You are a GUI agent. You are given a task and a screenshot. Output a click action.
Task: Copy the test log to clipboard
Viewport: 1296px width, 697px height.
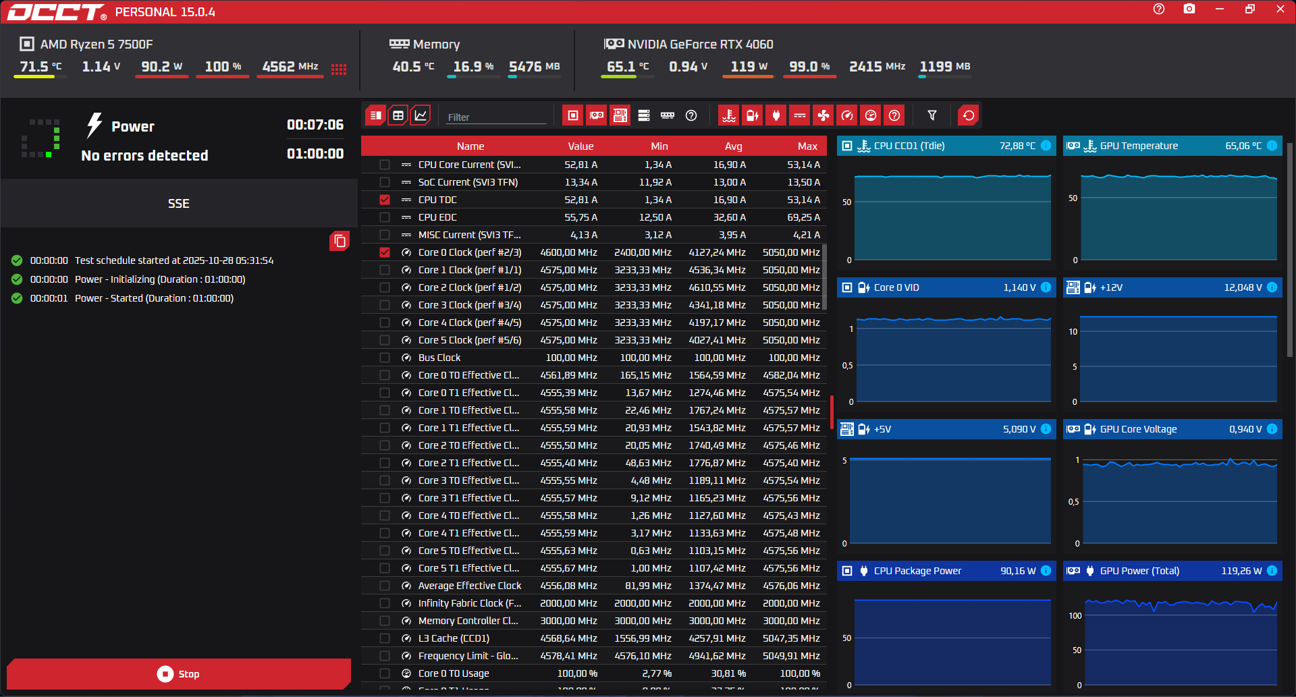click(x=340, y=241)
